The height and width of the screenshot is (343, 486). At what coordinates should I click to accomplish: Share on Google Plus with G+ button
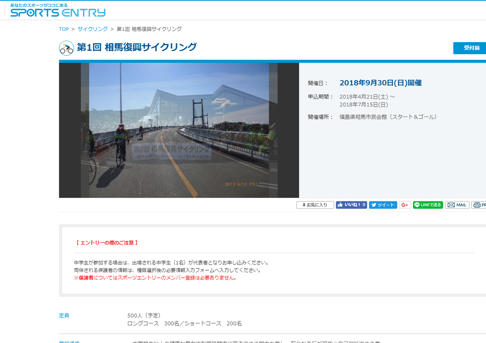tap(405, 205)
